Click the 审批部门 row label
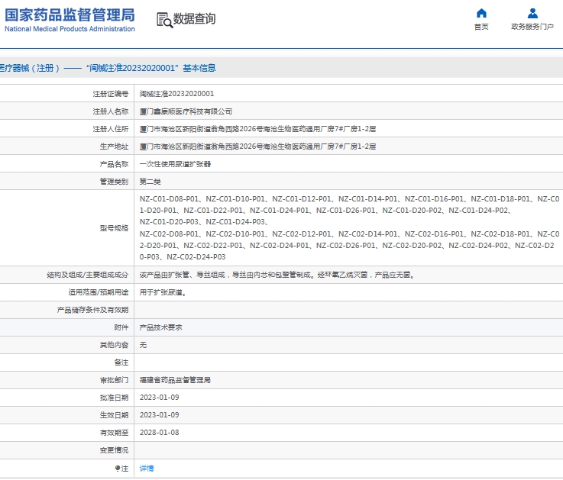563x480 pixels. tap(114, 380)
